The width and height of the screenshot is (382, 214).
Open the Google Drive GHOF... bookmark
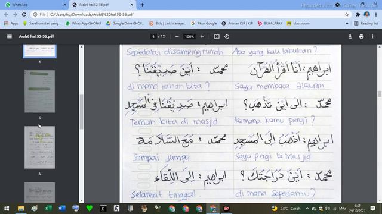125,23
